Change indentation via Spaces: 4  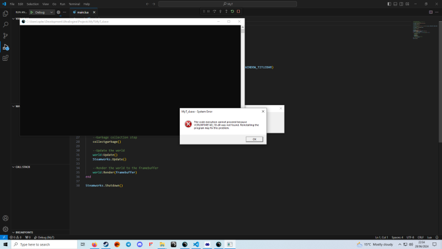pyautogui.click(x=397, y=237)
